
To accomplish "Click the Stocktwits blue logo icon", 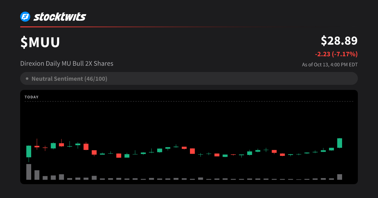I will (25, 17).
